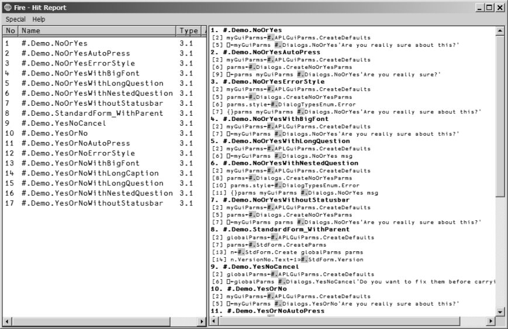Open the Special menu

(16, 19)
